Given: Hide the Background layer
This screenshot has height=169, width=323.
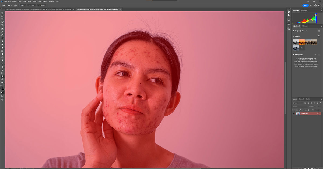Looking at the screenshot, I should [294, 113].
